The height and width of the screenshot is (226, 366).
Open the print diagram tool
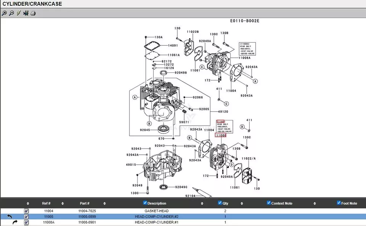pyautogui.click(x=33, y=13)
